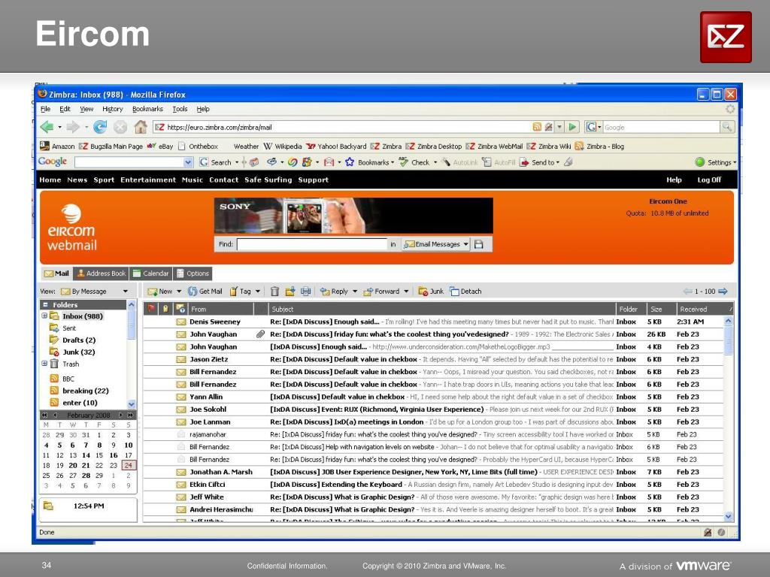Open the Google toolbar search box dropdown

[188, 162]
